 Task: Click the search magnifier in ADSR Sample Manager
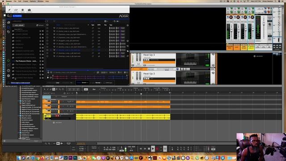8,16
